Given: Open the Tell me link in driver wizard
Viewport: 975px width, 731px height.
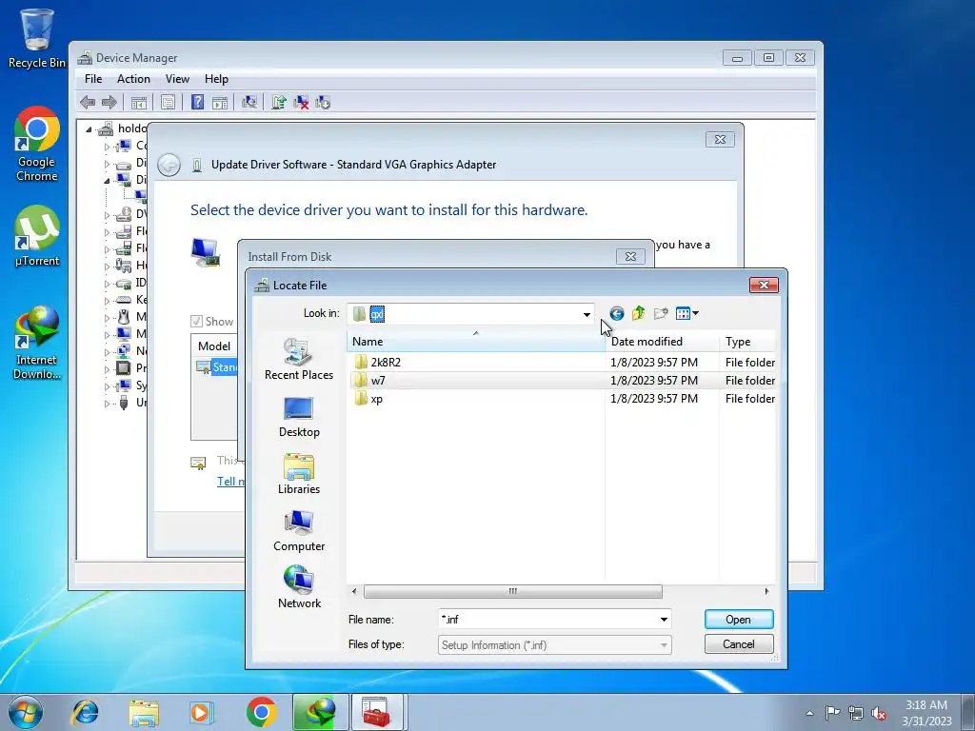Looking at the screenshot, I should pyautogui.click(x=230, y=481).
